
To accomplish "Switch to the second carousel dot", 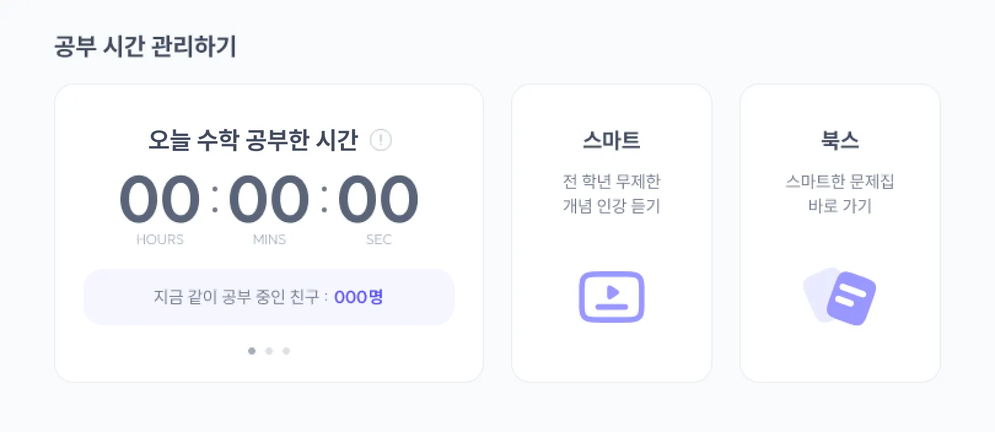I will 269,351.
